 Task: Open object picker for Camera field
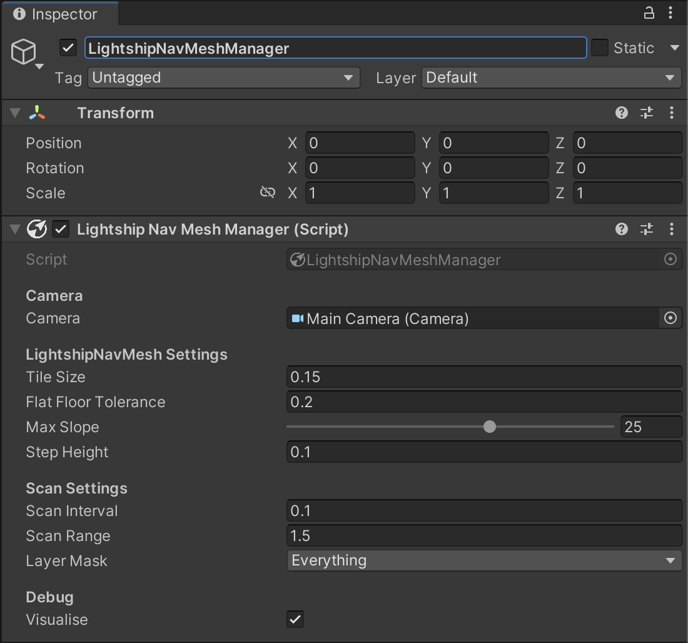(x=670, y=318)
